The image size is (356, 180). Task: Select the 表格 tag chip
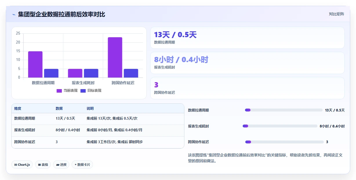pyautogui.click(x=43, y=165)
